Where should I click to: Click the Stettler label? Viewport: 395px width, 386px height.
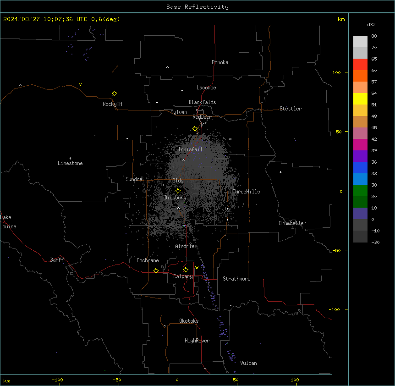(290, 109)
